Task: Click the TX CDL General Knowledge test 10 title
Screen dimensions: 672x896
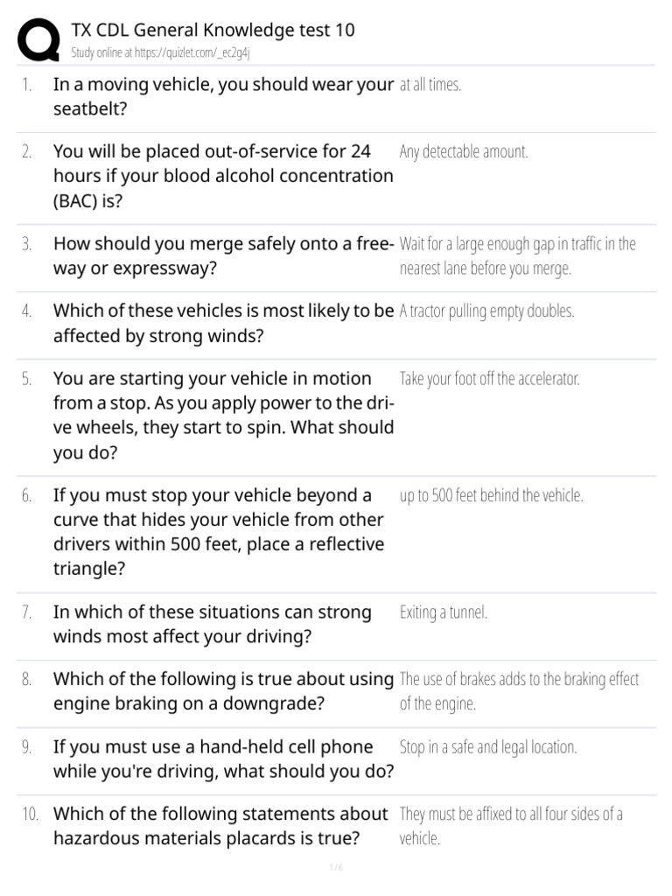Action: pos(213,30)
